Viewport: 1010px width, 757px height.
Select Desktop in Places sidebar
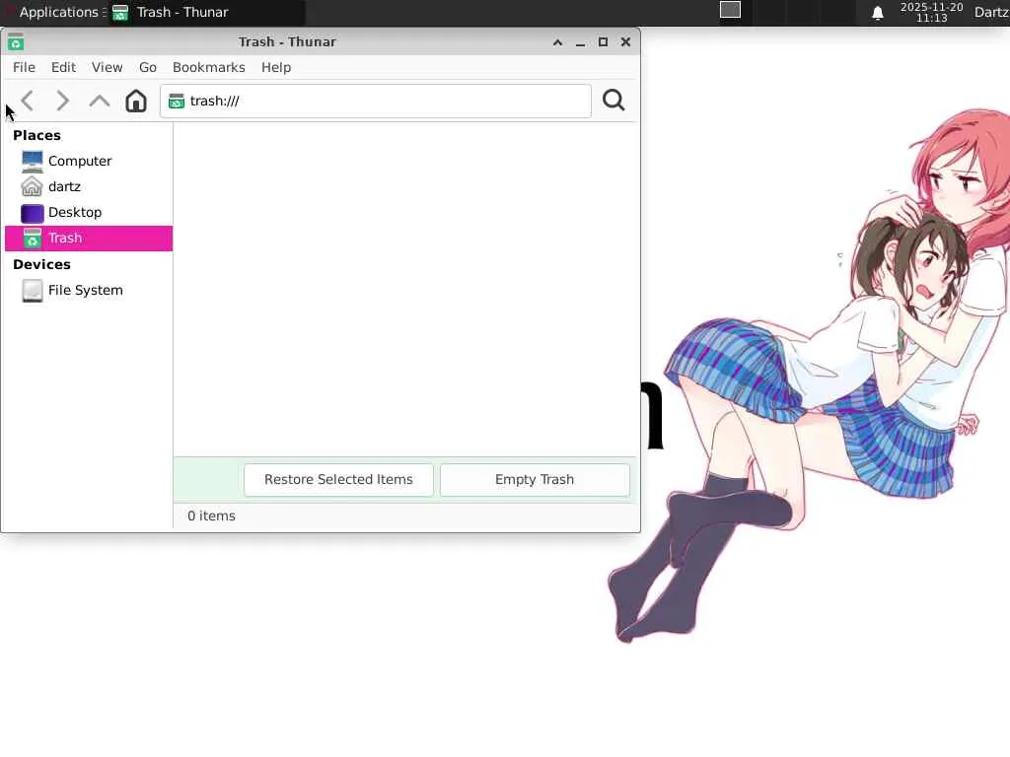pyautogui.click(x=88, y=213)
